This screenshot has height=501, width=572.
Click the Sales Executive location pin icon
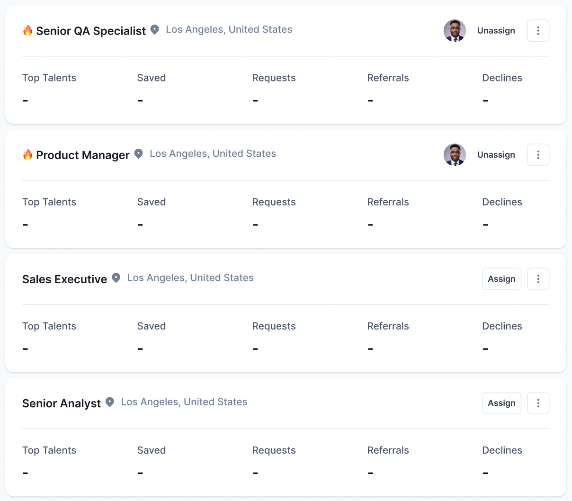click(x=116, y=278)
